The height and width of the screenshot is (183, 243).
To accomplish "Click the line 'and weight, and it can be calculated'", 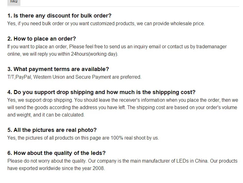I will pyautogui.click(x=46, y=115).
